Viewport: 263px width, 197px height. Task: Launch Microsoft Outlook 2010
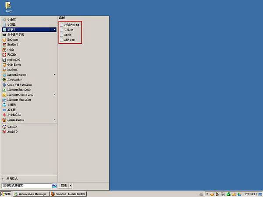[x=29, y=95]
